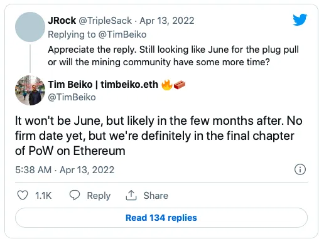Open the @TimBeiko mention in 'Replying to'
319x239 pixels.
(122, 35)
